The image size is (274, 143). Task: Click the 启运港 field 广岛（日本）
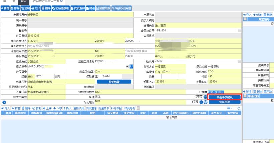click(x=224, y=92)
